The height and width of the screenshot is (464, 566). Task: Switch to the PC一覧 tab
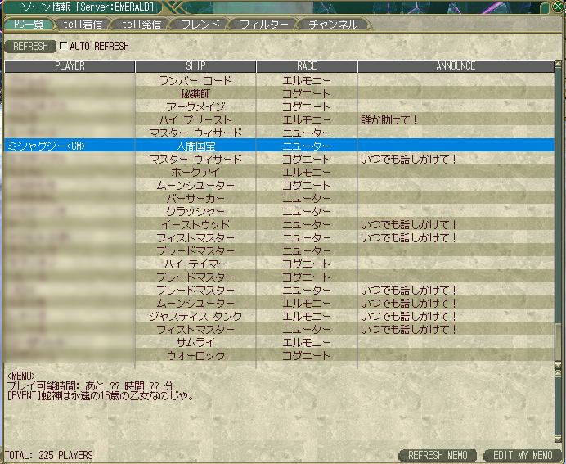point(29,25)
